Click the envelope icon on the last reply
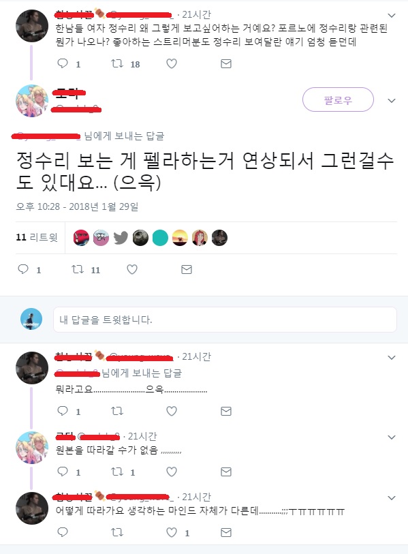 coord(225,532)
